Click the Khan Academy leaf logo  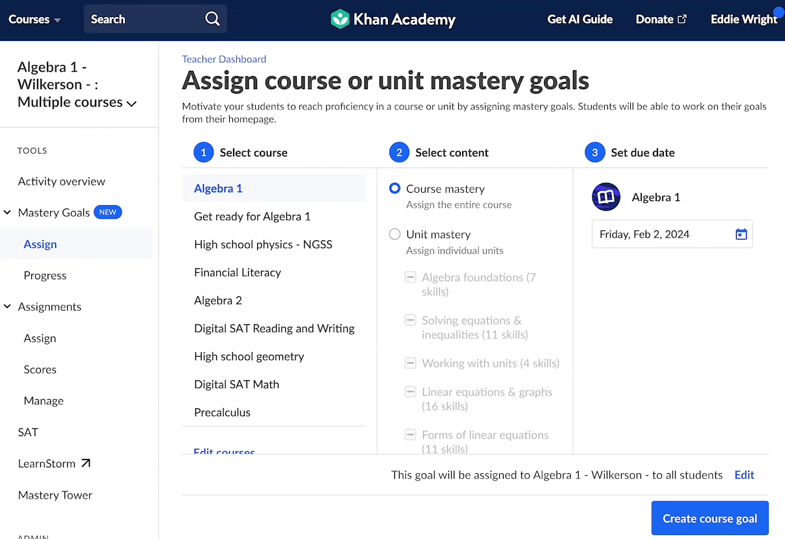tap(340, 20)
